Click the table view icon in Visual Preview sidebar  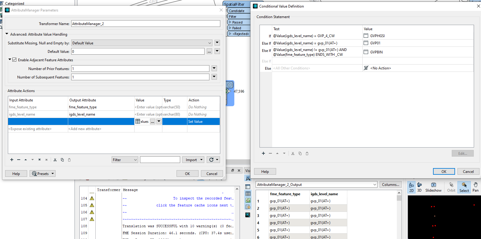248,193
